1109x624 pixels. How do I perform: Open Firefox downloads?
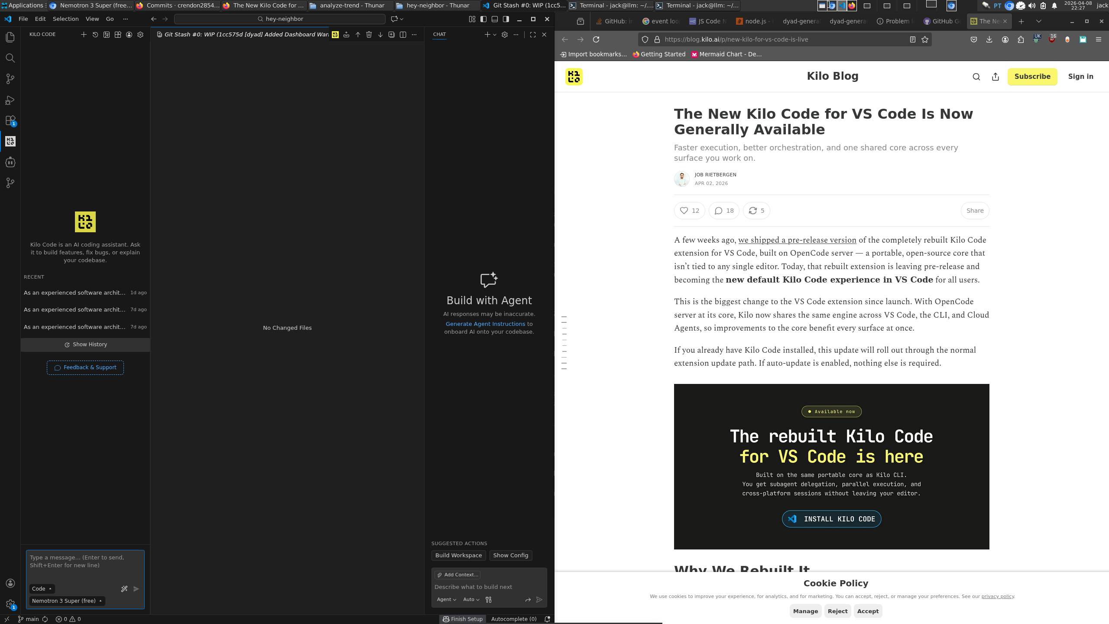[989, 39]
